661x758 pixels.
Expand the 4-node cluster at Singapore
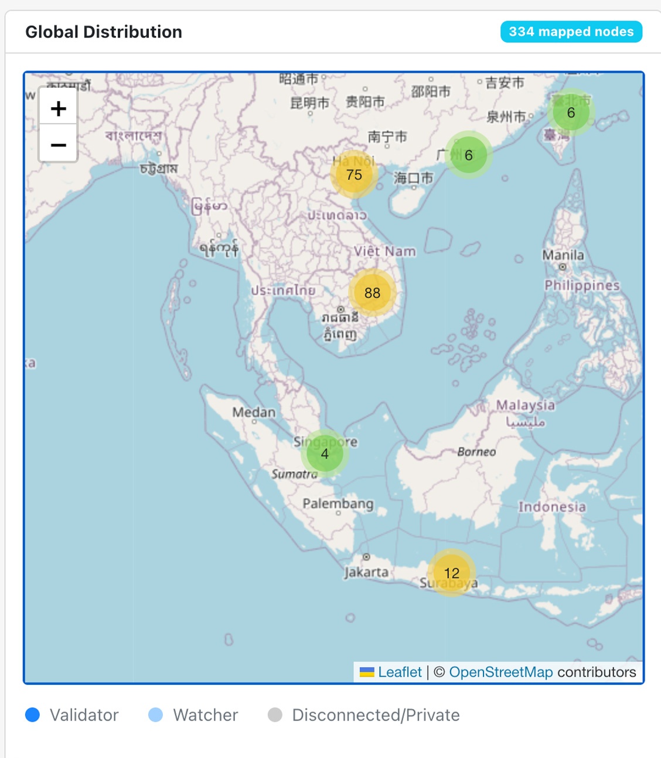(325, 453)
